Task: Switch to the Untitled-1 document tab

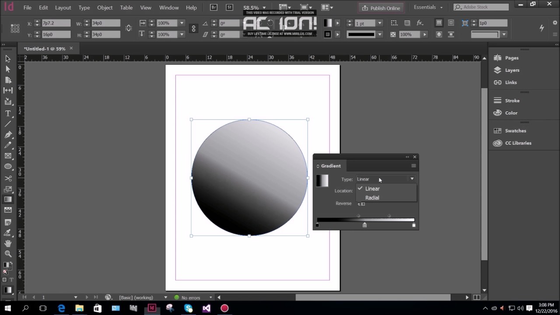Action: (45, 49)
